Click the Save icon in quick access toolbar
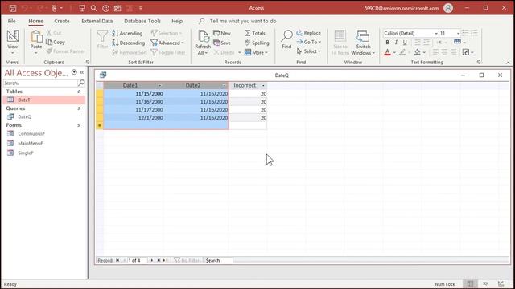Viewport: 515px width, 289px height. tap(13, 8)
